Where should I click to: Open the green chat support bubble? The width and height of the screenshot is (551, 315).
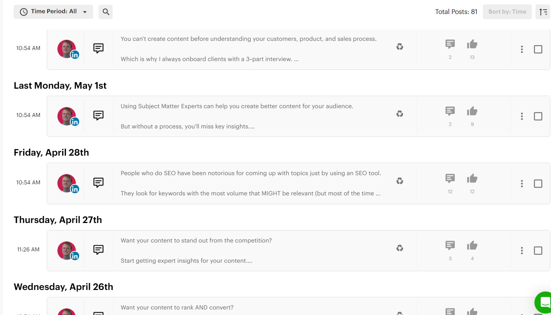point(544,302)
